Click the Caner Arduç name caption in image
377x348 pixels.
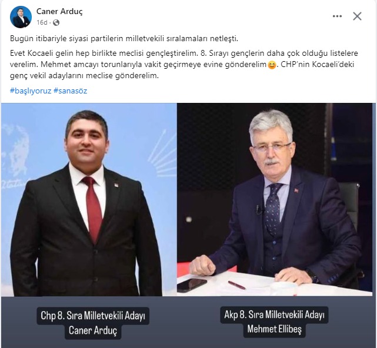pyautogui.click(x=93, y=330)
